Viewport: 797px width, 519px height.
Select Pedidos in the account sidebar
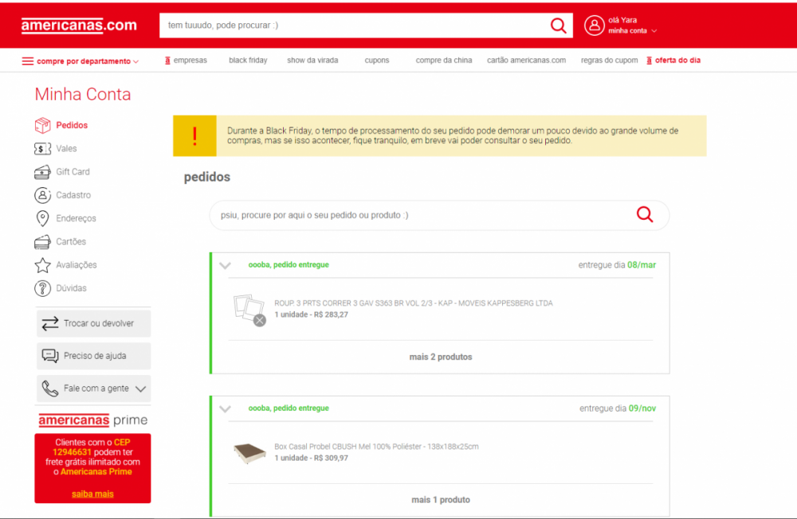pyautogui.click(x=72, y=126)
